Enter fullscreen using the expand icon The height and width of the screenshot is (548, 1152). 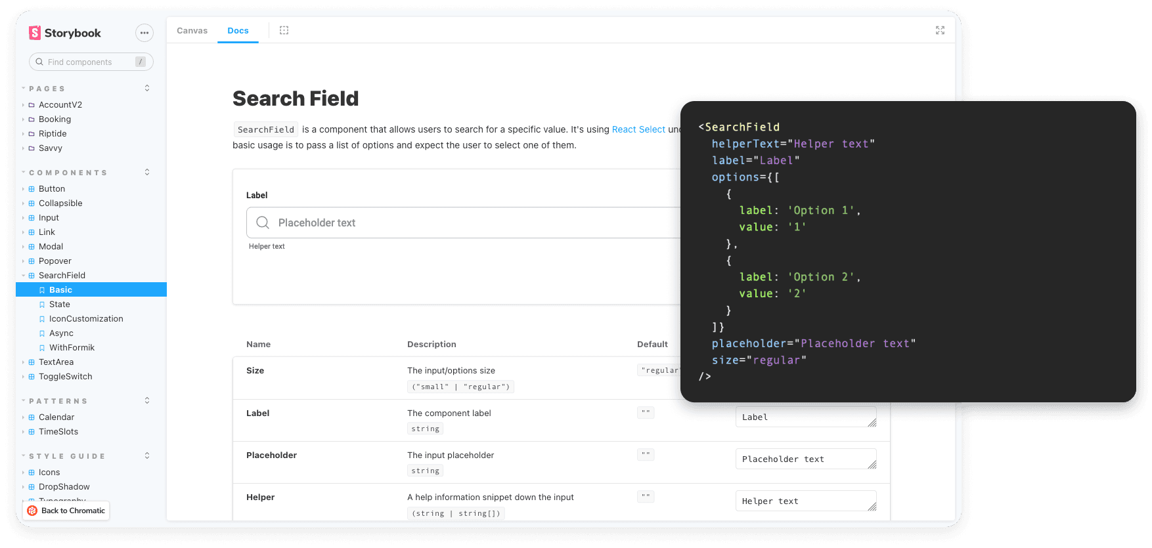[x=940, y=30]
